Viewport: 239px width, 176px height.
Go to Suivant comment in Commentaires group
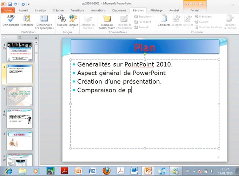pyautogui.click(x=141, y=27)
